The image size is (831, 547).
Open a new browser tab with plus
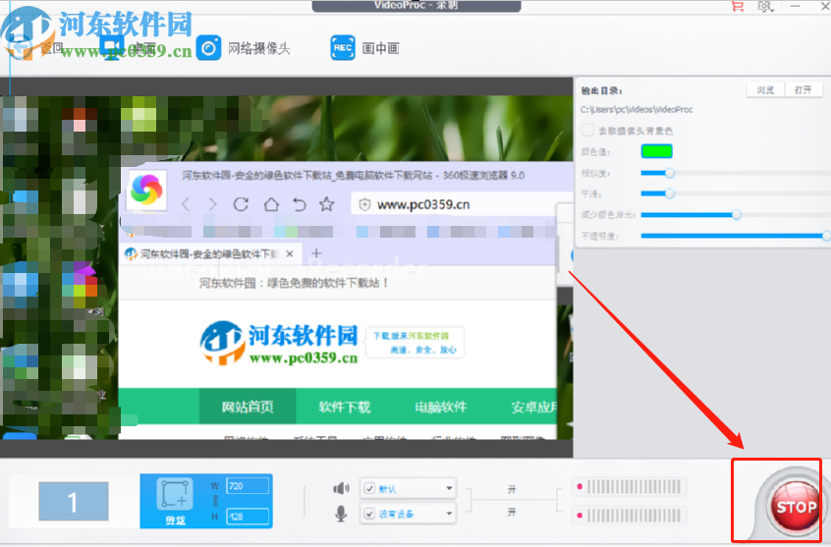coord(316,253)
